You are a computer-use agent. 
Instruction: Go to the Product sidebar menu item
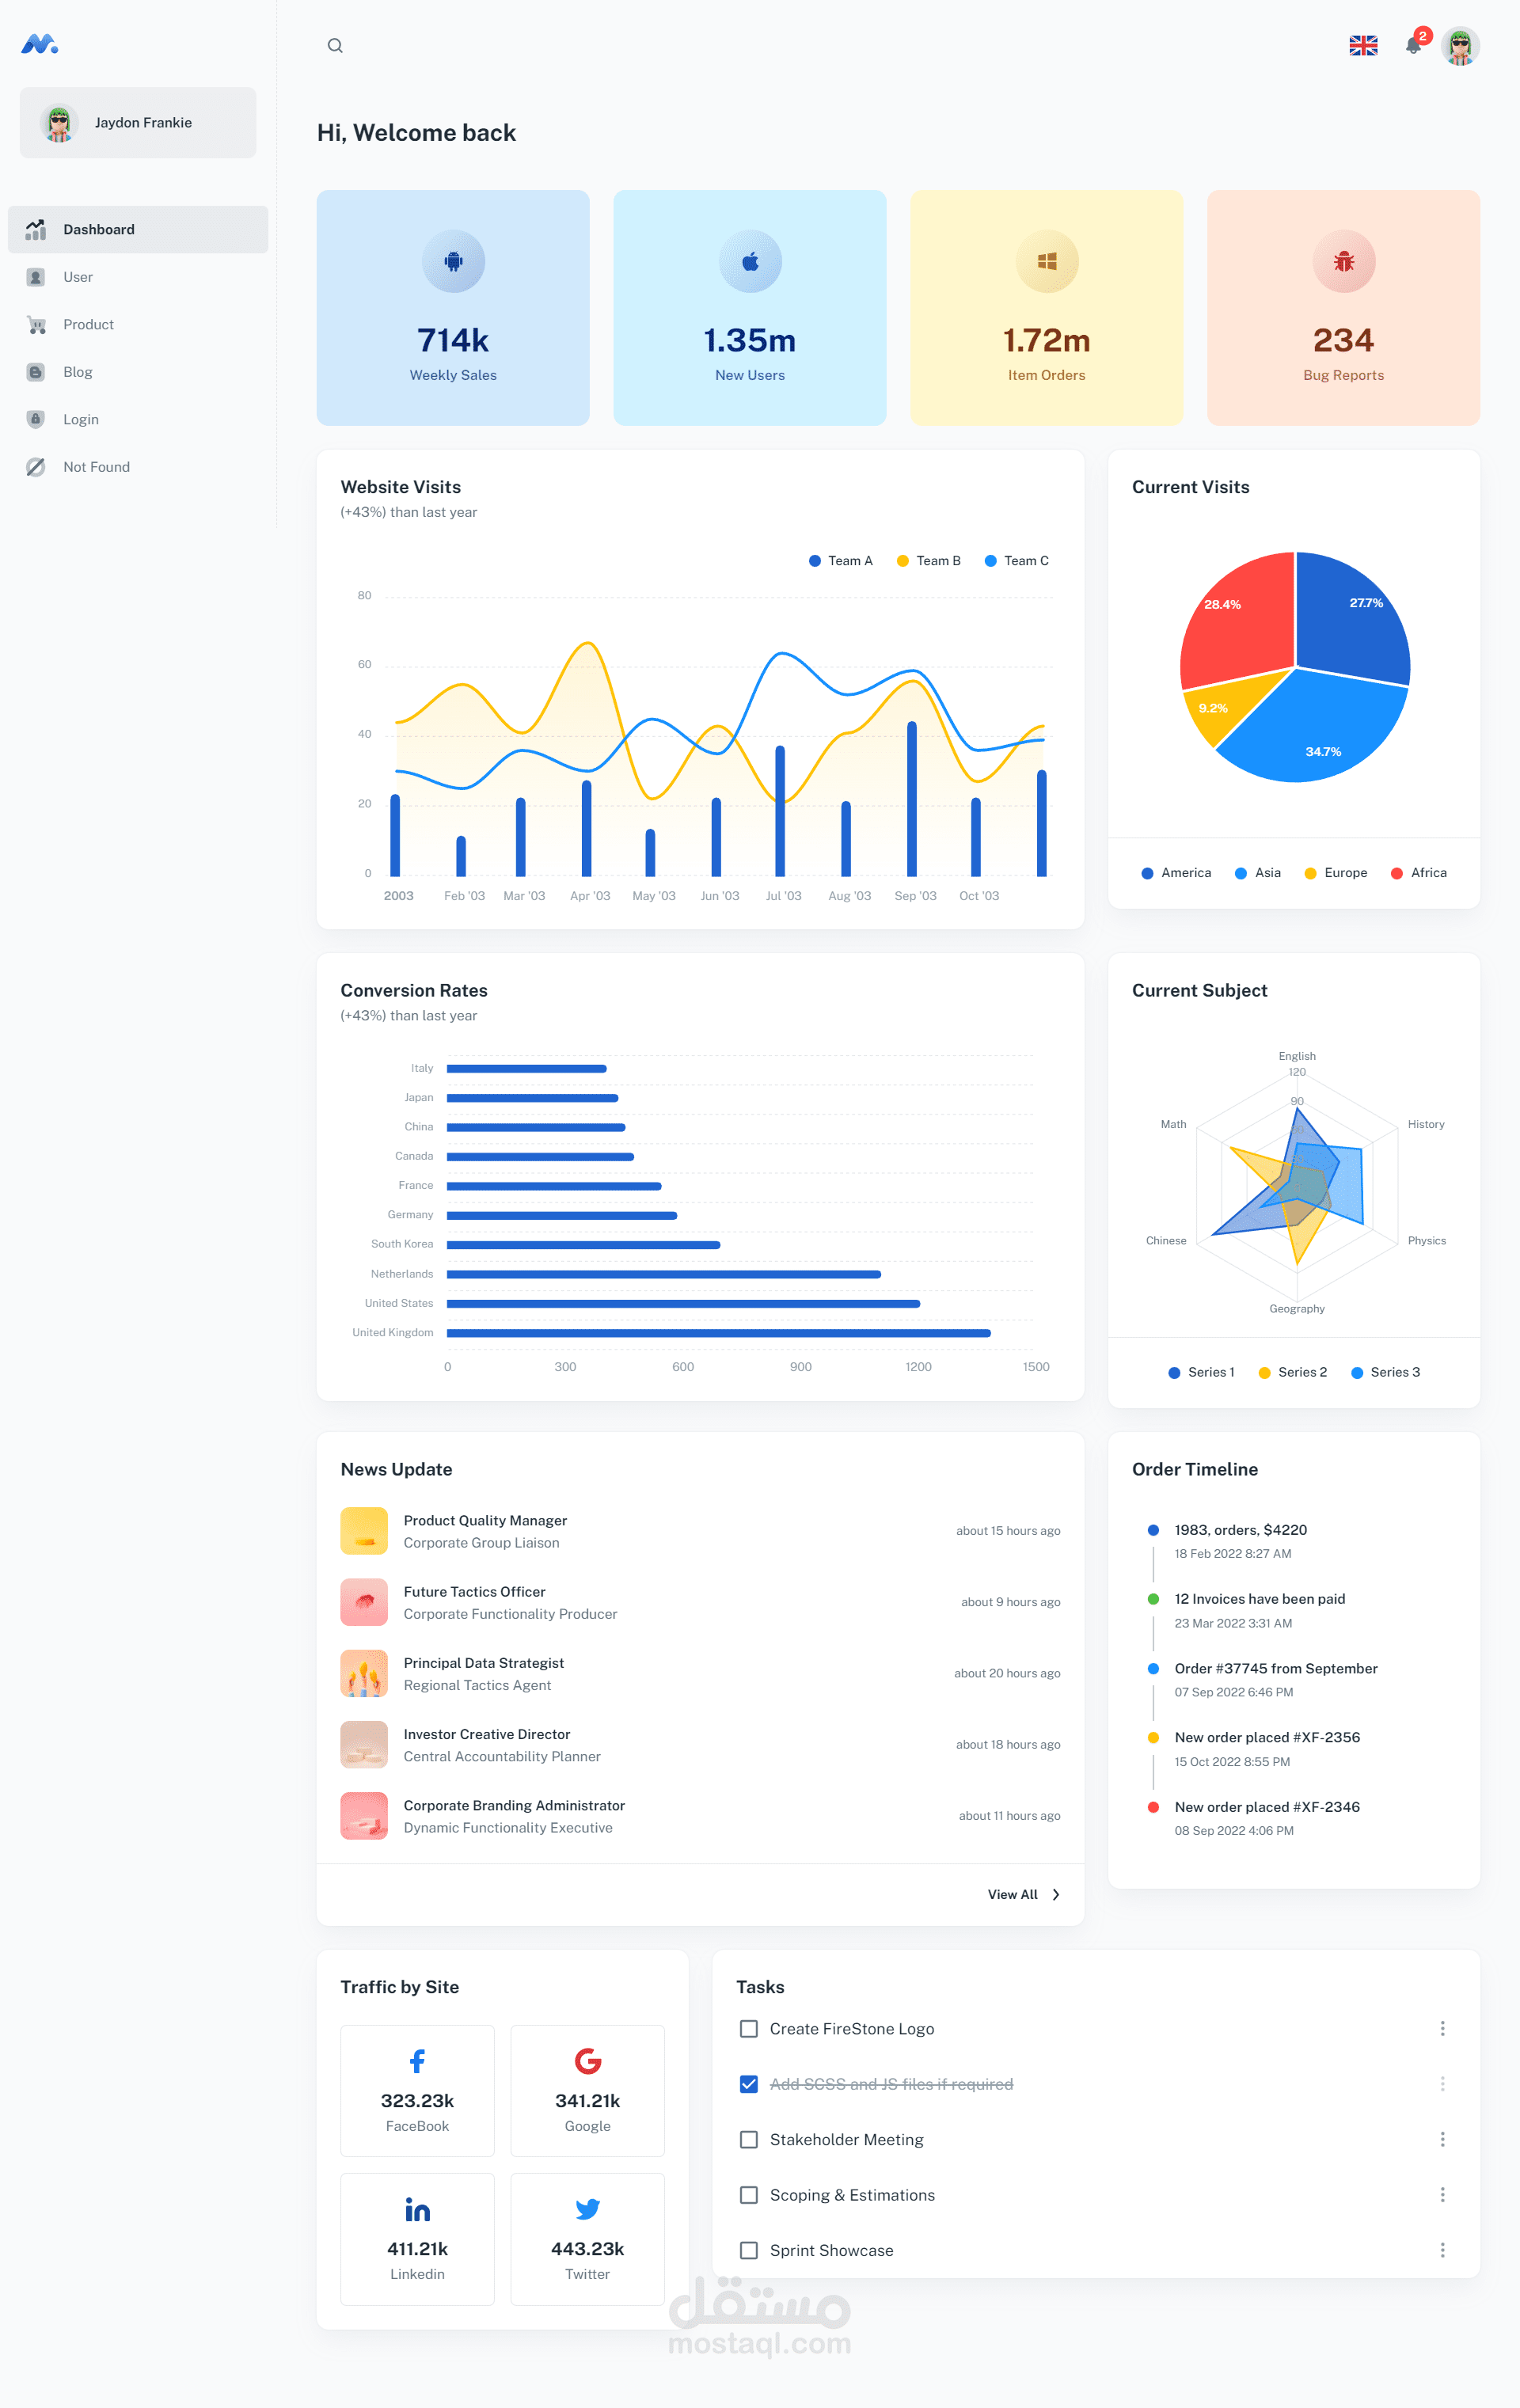tap(88, 325)
